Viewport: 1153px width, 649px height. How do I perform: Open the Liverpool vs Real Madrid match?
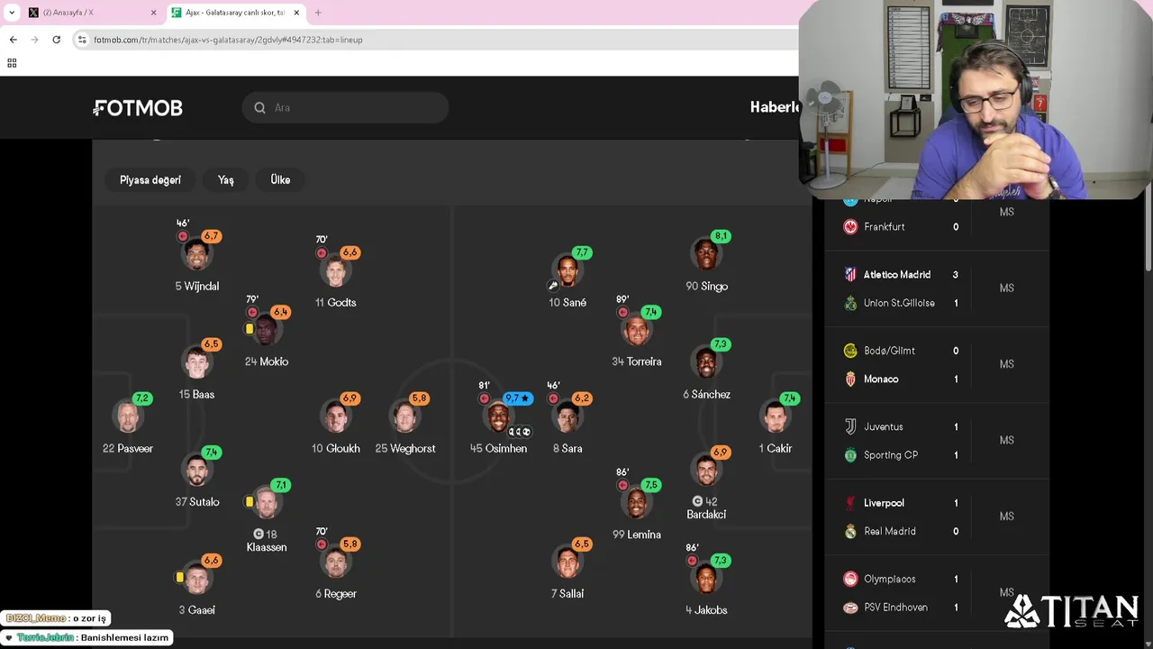click(x=937, y=516)
